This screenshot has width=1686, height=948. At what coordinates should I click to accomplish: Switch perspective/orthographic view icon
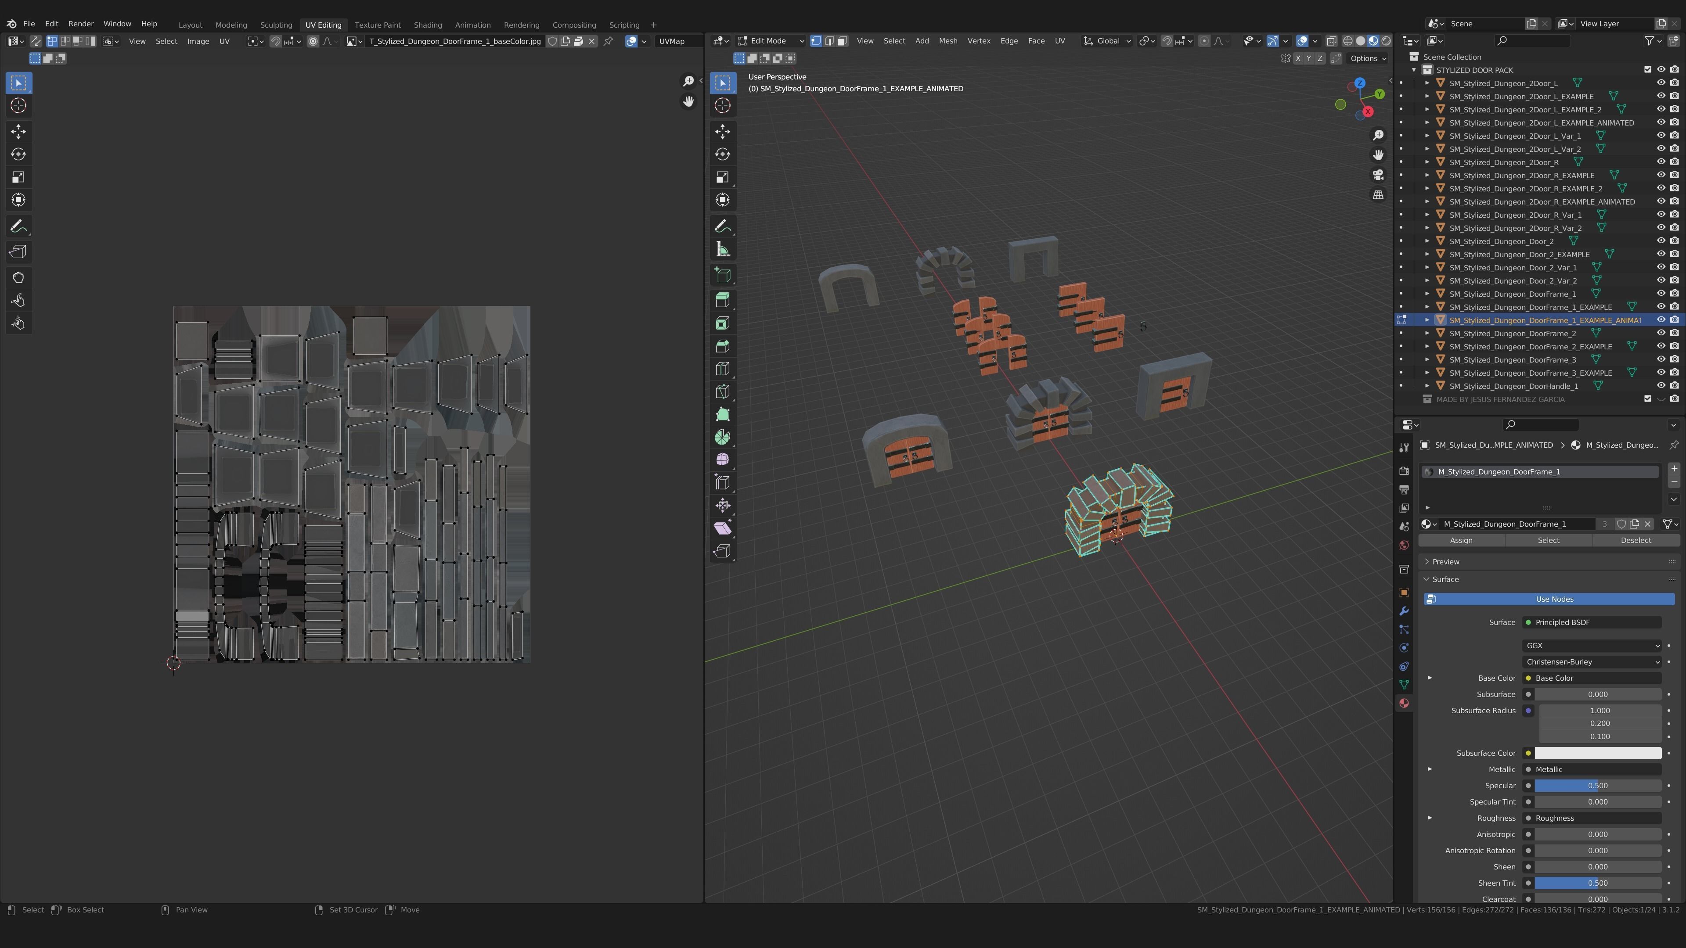tap(1378, 195)
